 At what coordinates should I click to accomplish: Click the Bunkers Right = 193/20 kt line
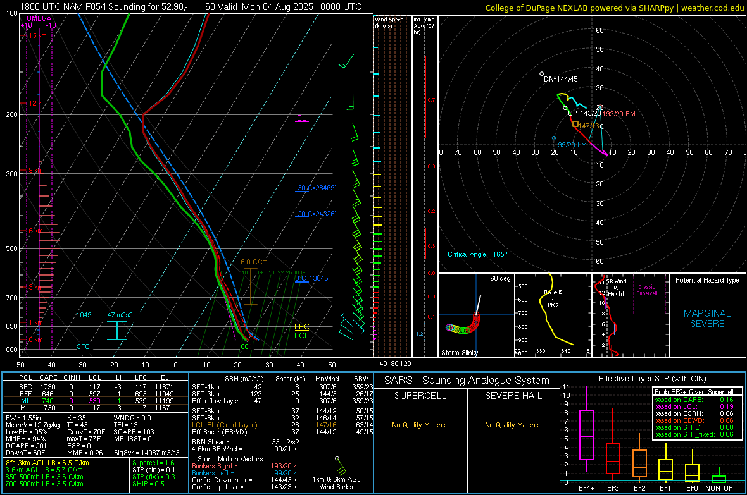[246, 466]
